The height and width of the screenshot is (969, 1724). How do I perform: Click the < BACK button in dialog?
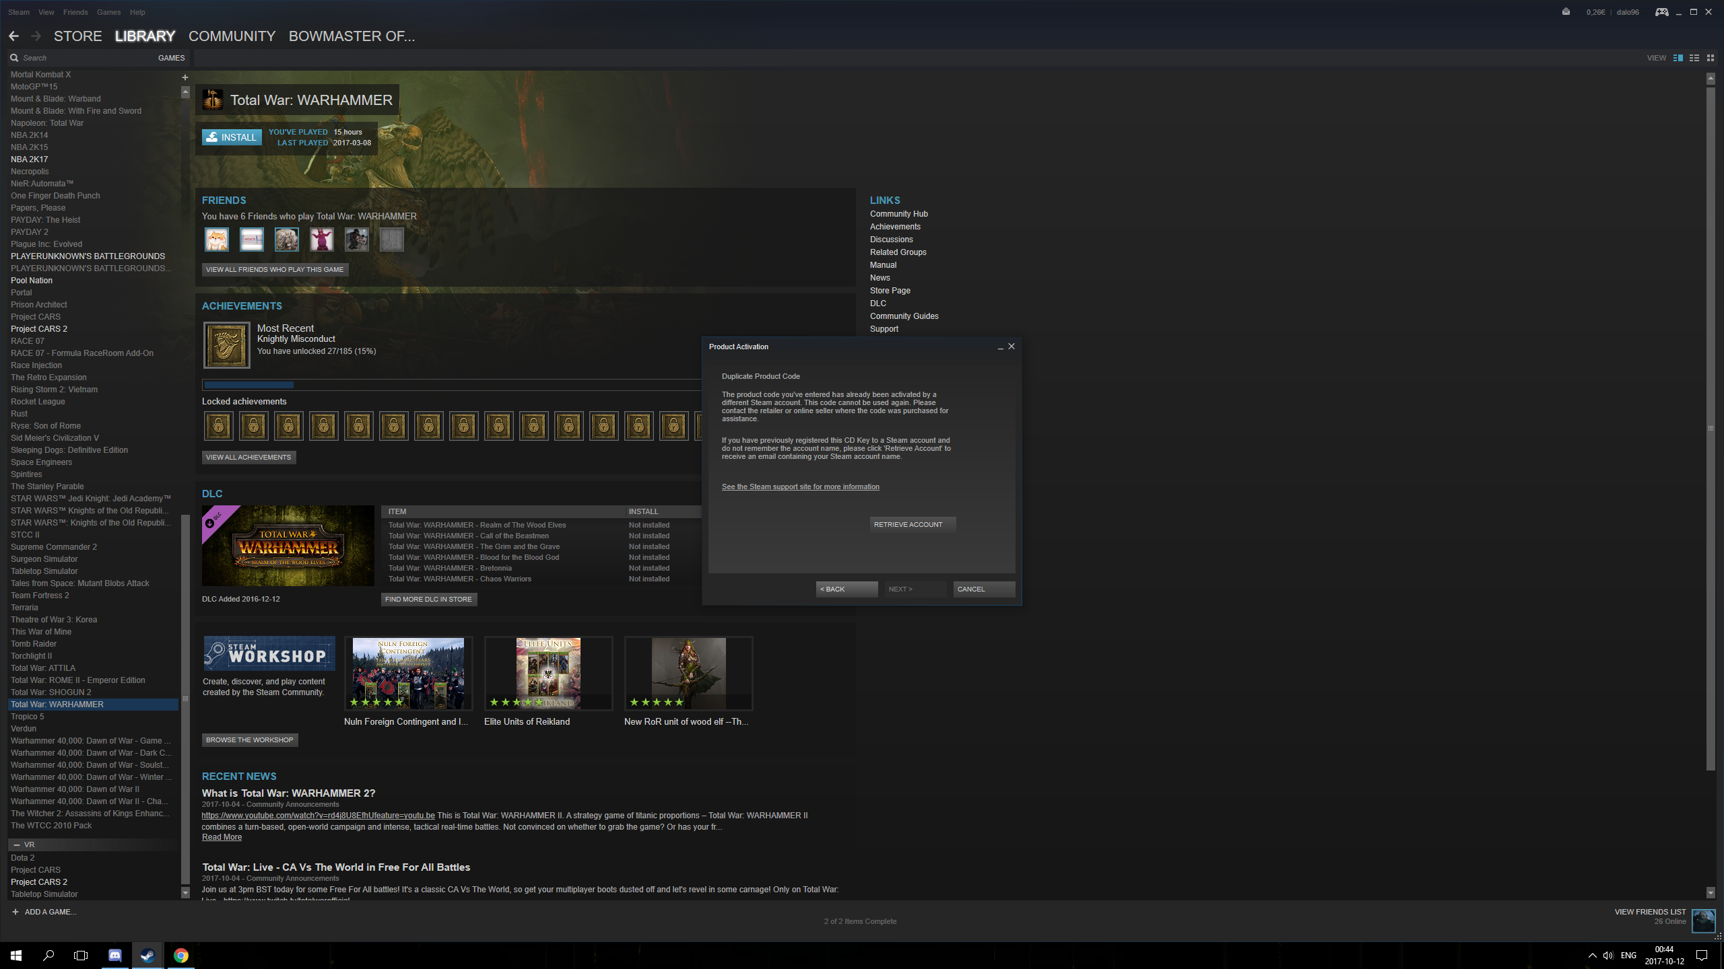pyautogui.click(x=847, y=589)
